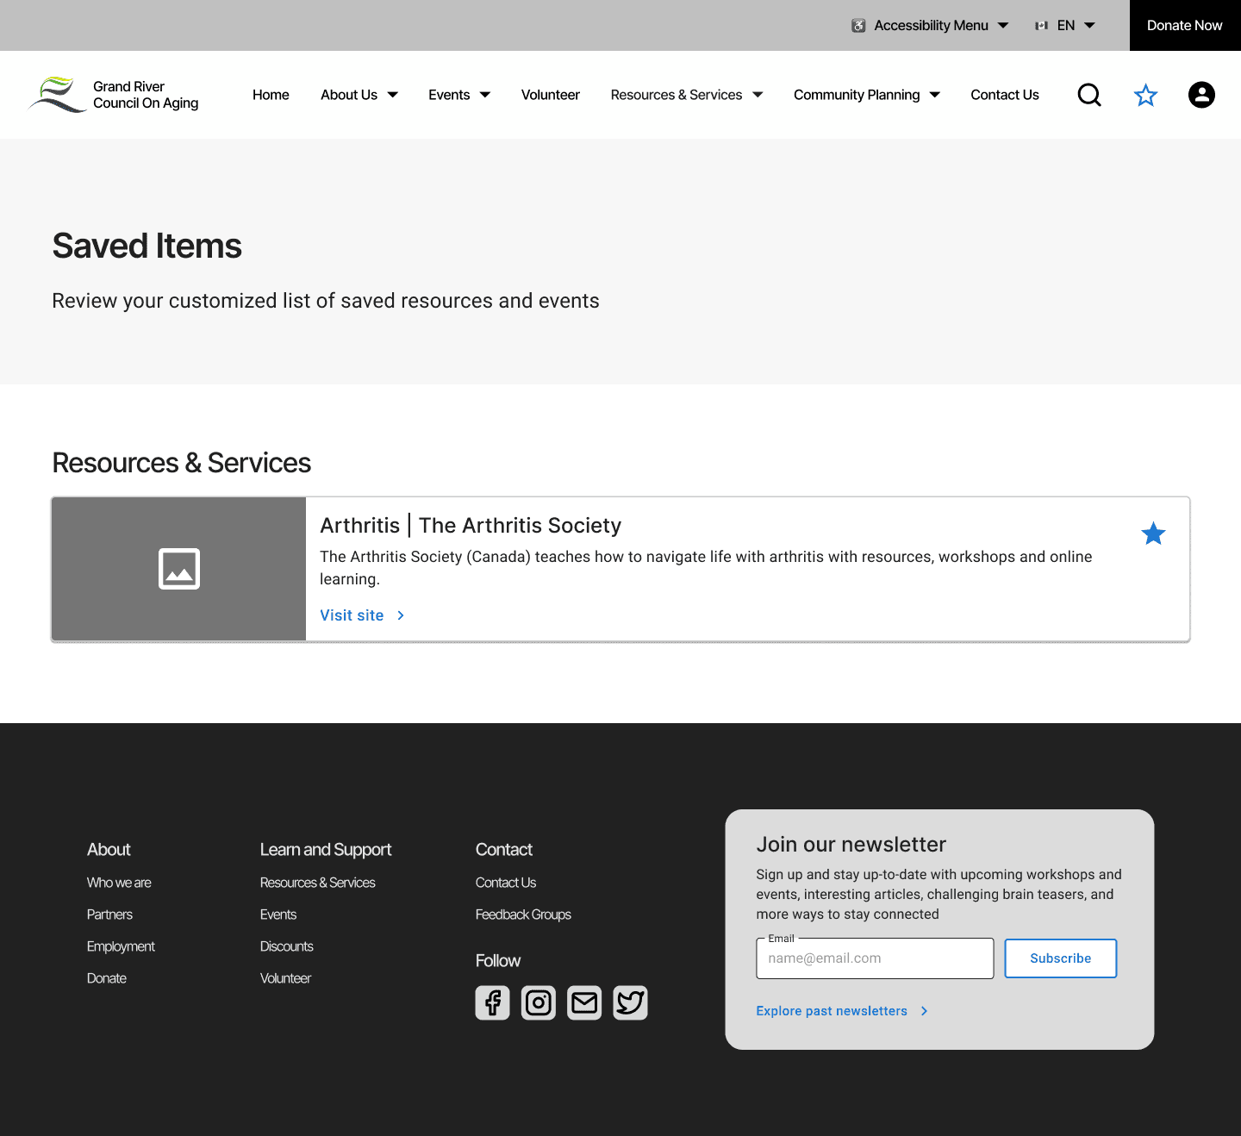Open the Instagram follow icon
Image resolution: width=1241 pixels, height=1136 pixels.
(539, 1002)
